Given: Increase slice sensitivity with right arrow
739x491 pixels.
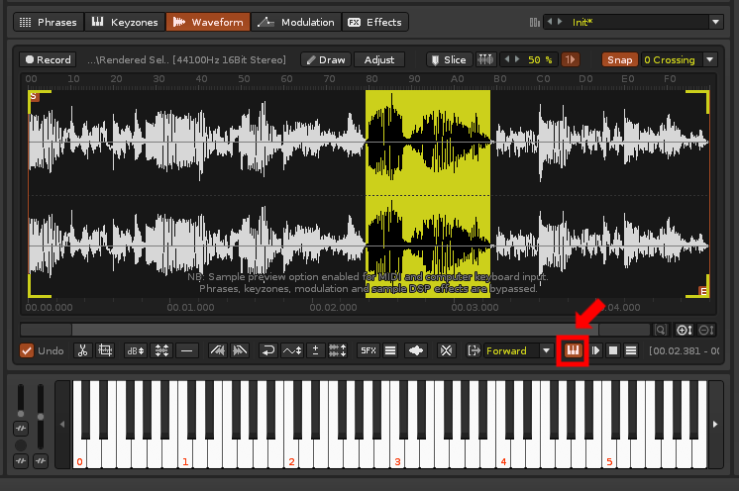Looking at the screenshot, I should pyautogui.click(x=517, y=59).
